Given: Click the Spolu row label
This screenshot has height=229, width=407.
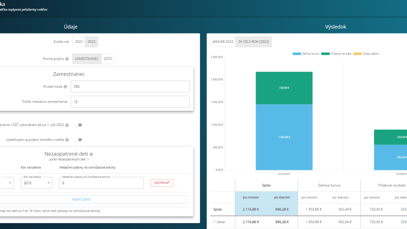Looking at the screenshot, I should (x=217, y=209).
